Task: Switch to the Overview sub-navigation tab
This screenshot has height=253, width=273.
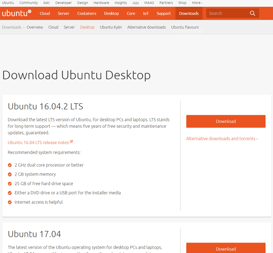Action: point(35,27)
